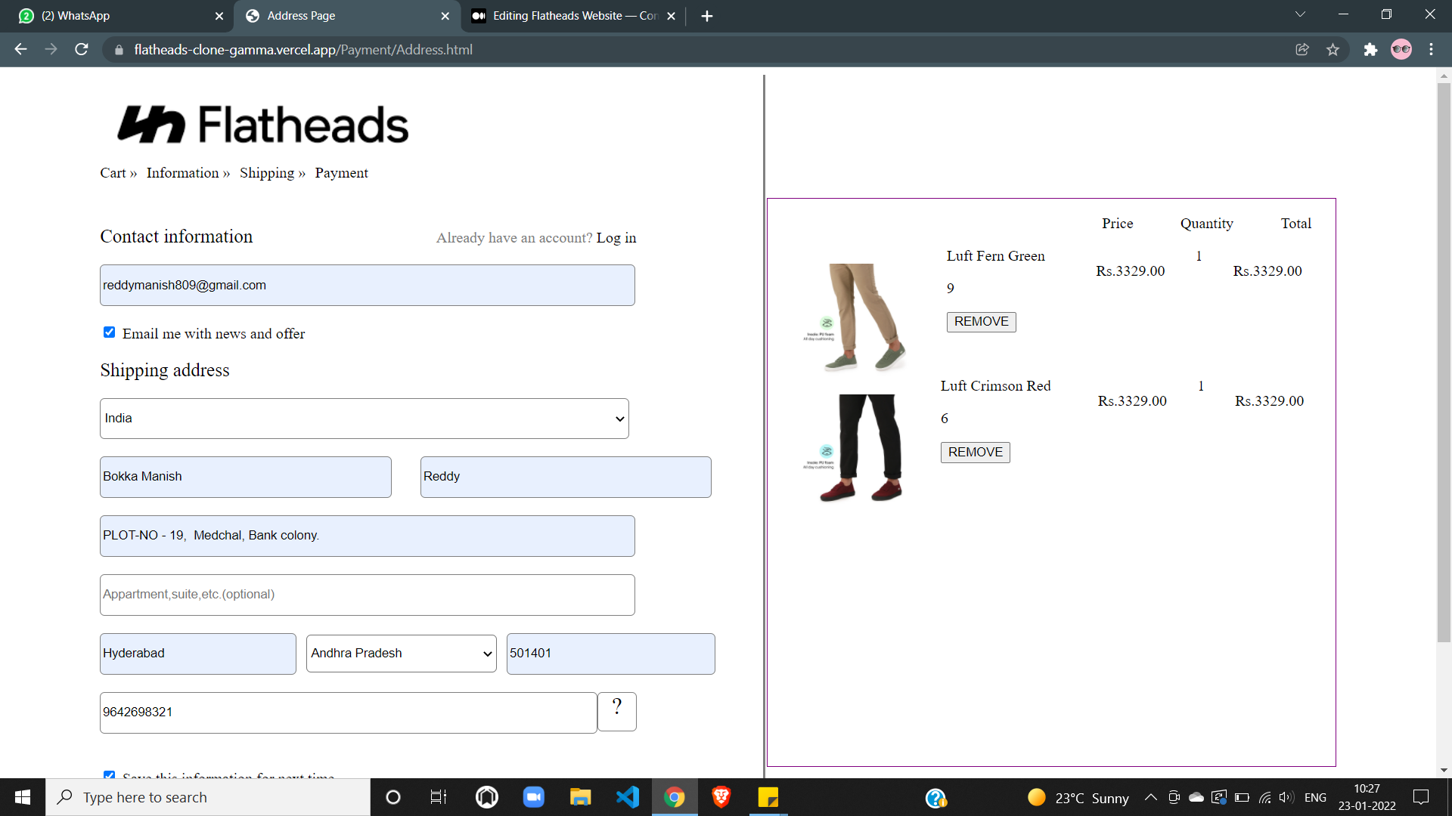
Task: Click the share page icon in address bar
Action: [1302, 50]
